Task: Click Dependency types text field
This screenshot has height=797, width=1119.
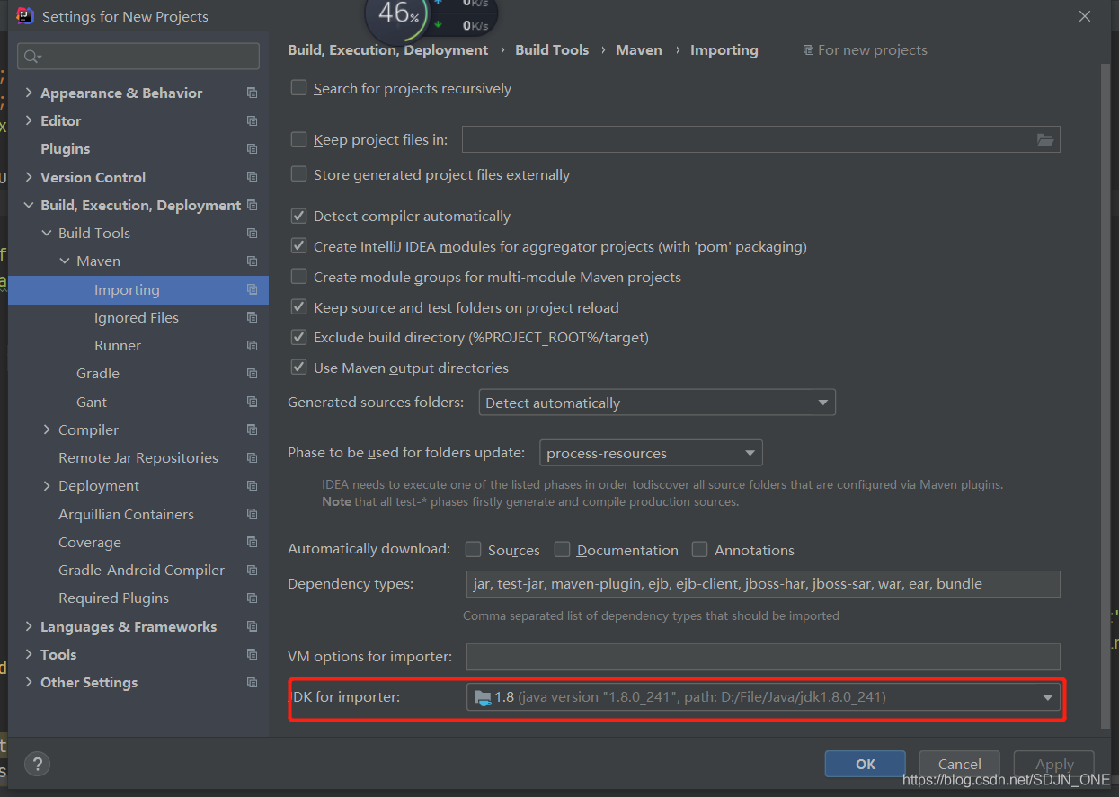Action: point(763,584)
